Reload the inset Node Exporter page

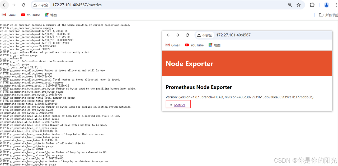point(187,35)
